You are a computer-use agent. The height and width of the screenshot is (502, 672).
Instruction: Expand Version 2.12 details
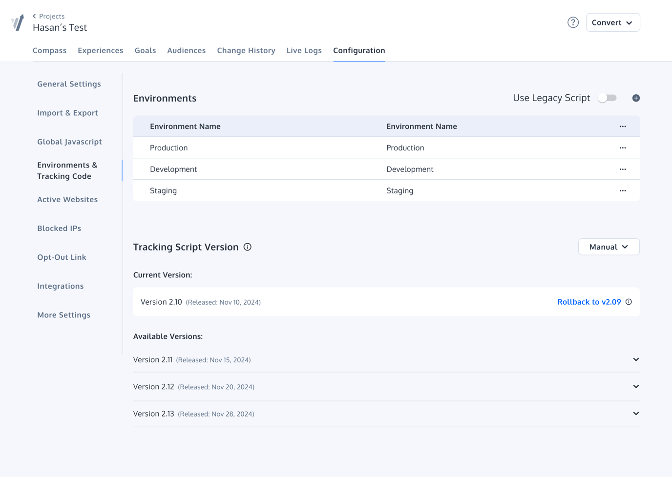(635, 386)
